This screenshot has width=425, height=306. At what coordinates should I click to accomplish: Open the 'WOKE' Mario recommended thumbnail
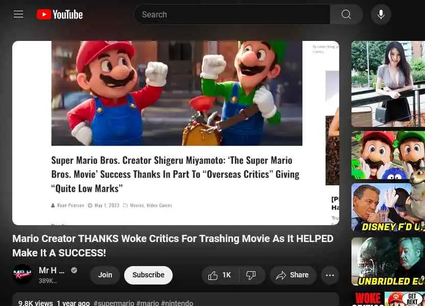tap(388, 299)
